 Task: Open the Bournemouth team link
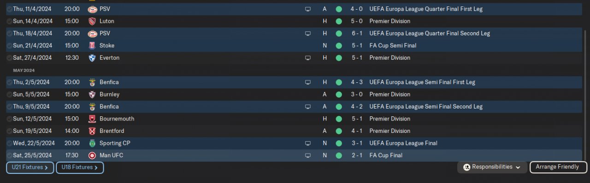tap(117, 119)
